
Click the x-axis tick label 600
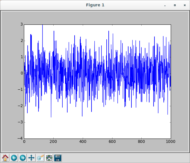112,142
